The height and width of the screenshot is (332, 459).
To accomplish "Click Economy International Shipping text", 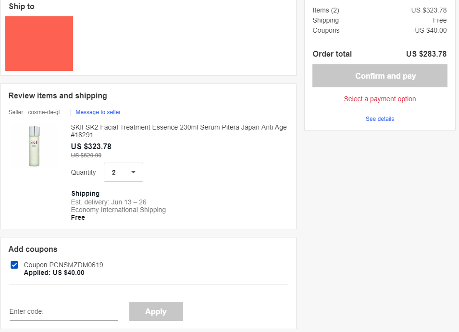I will (118, 210).
